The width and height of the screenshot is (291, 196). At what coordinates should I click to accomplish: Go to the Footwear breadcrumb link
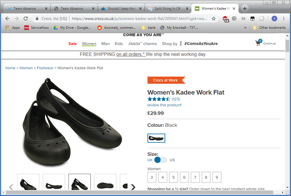(x=45, y=68)
